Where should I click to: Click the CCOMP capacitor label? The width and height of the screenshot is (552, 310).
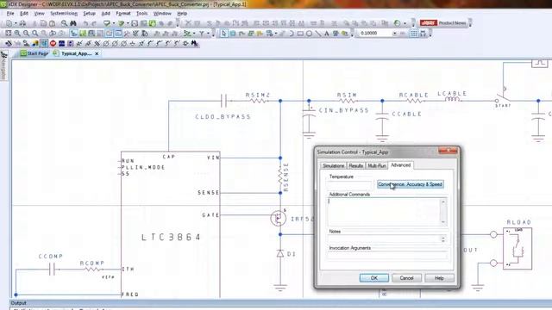click(51, 257)
